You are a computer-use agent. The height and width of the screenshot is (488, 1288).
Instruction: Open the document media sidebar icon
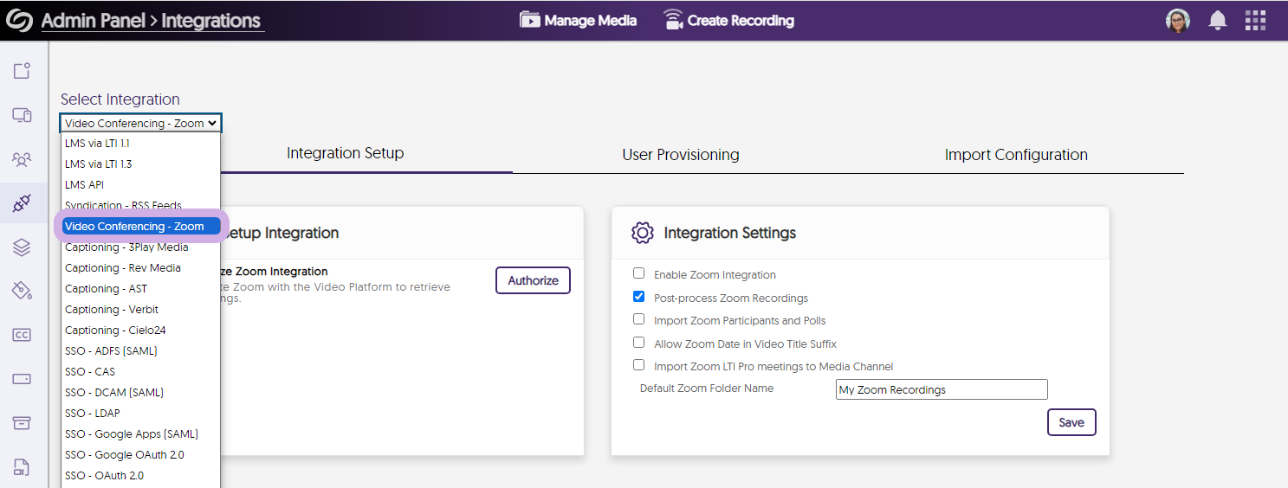(23, 467)
